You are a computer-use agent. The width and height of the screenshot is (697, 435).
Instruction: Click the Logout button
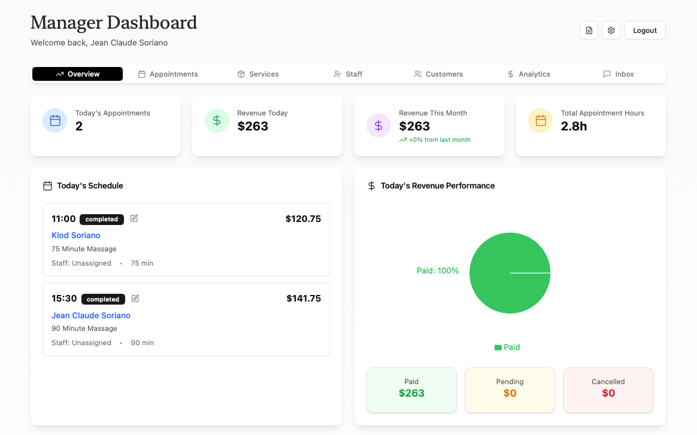point(645,30)
